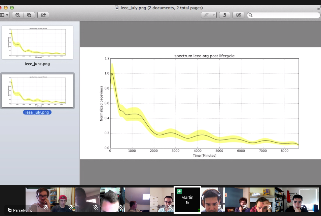This screenshot has height=216, width=321.
Task: Click the 1000 tick on the time axis
Action: [132, 151]
